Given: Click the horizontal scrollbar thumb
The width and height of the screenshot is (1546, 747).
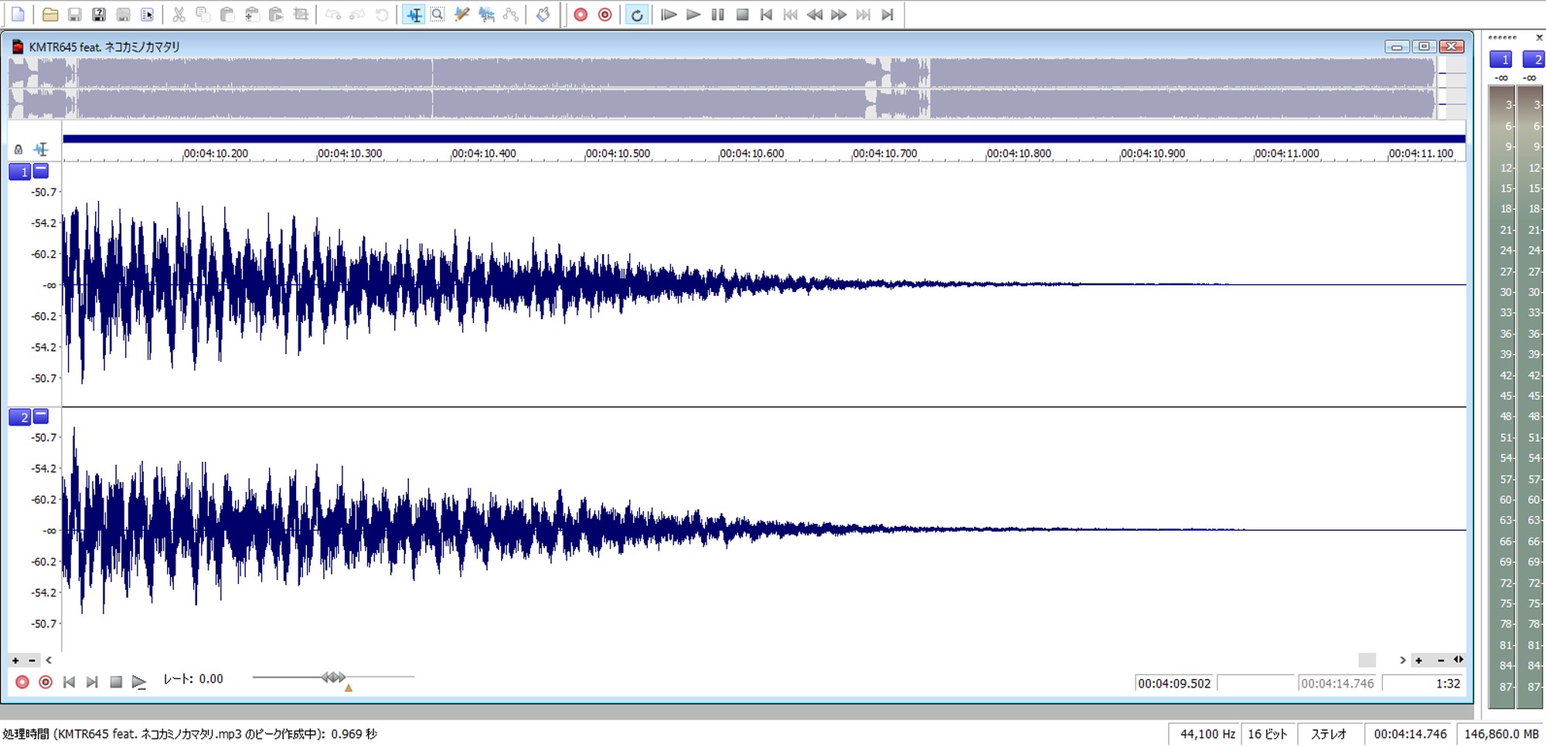Looking at the screenshot, I should click(x=1367, y=660).
